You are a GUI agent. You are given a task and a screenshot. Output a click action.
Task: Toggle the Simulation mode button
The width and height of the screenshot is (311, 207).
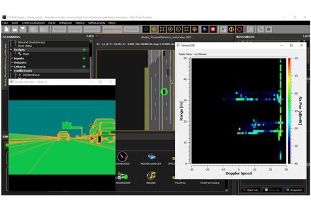point(112,29)
